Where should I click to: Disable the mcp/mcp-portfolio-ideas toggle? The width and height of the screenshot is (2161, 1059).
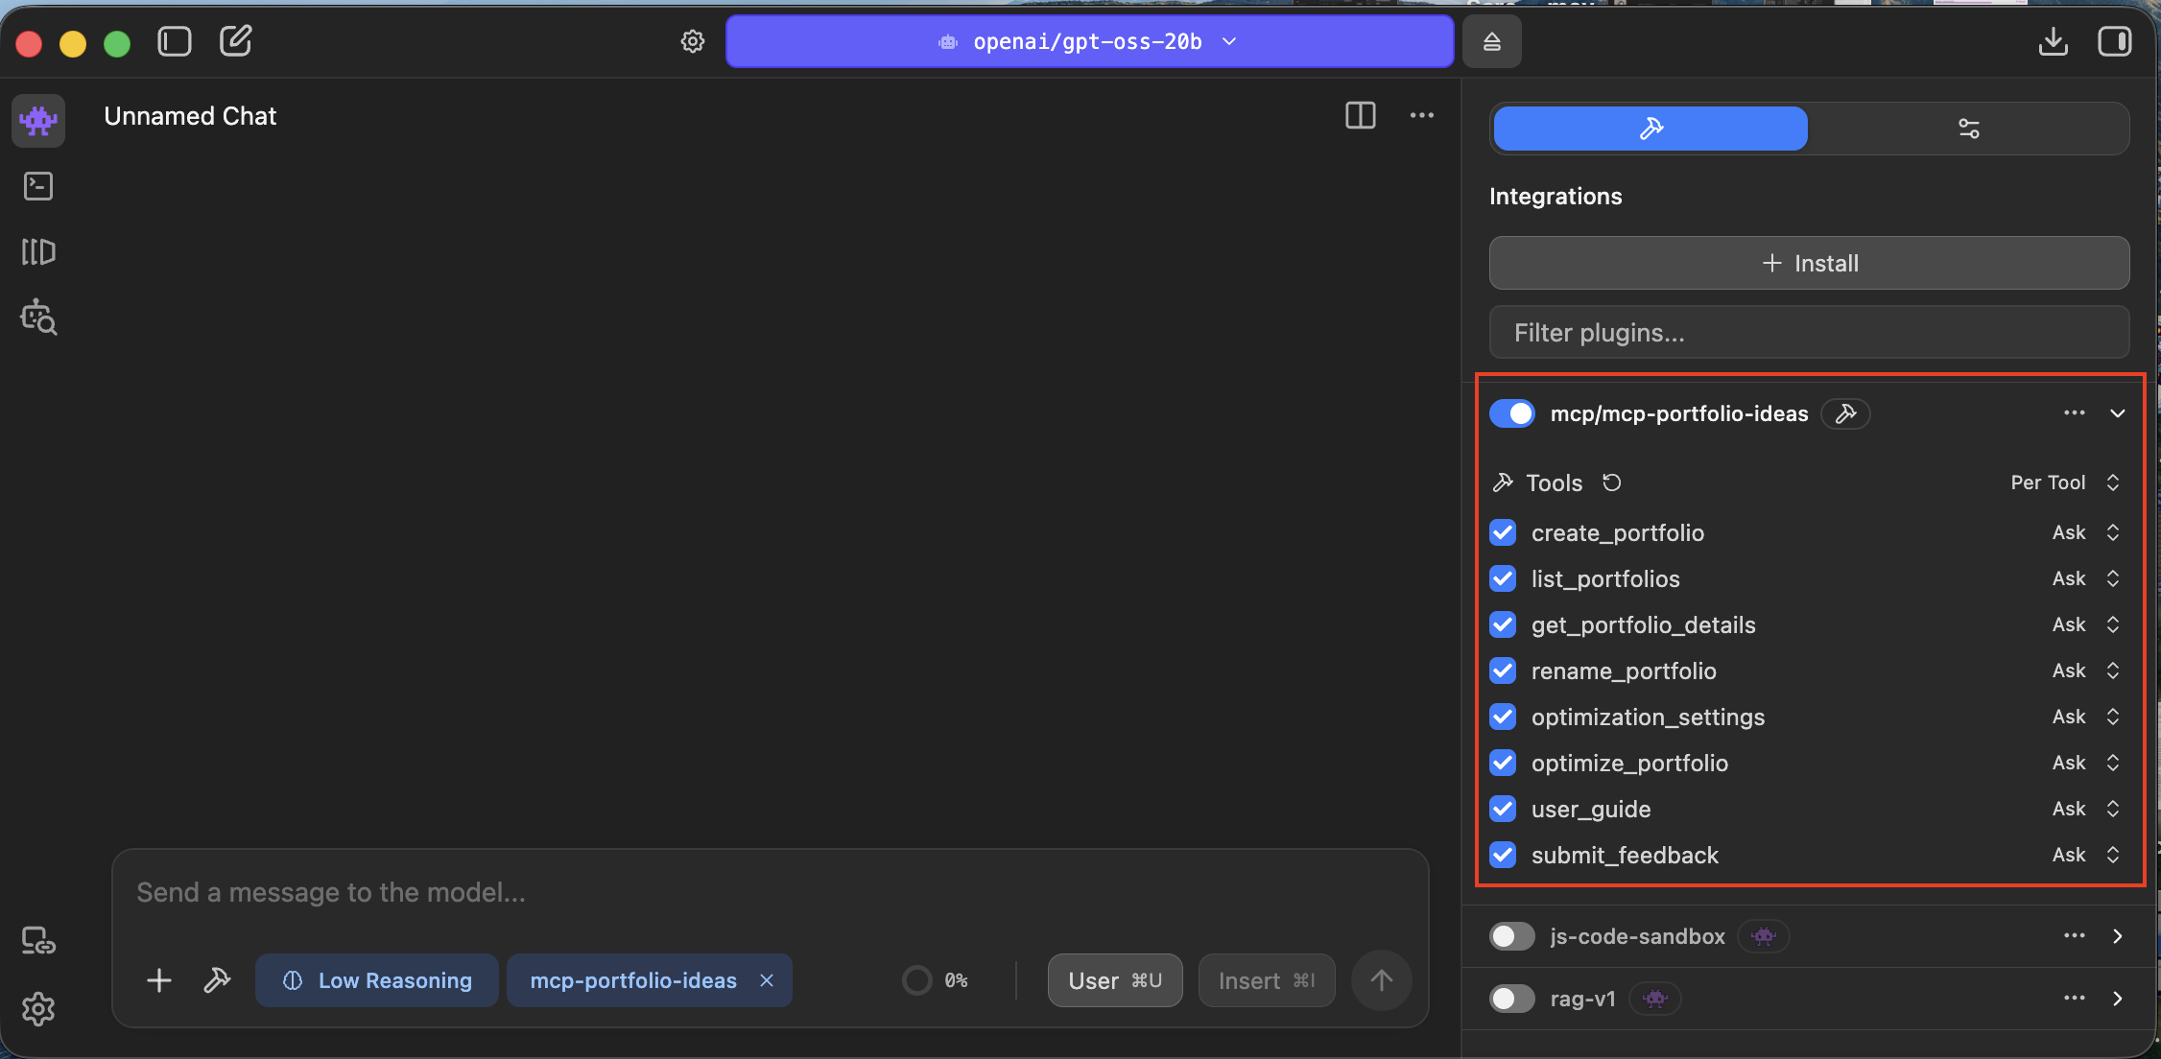tap(1512, 413)
